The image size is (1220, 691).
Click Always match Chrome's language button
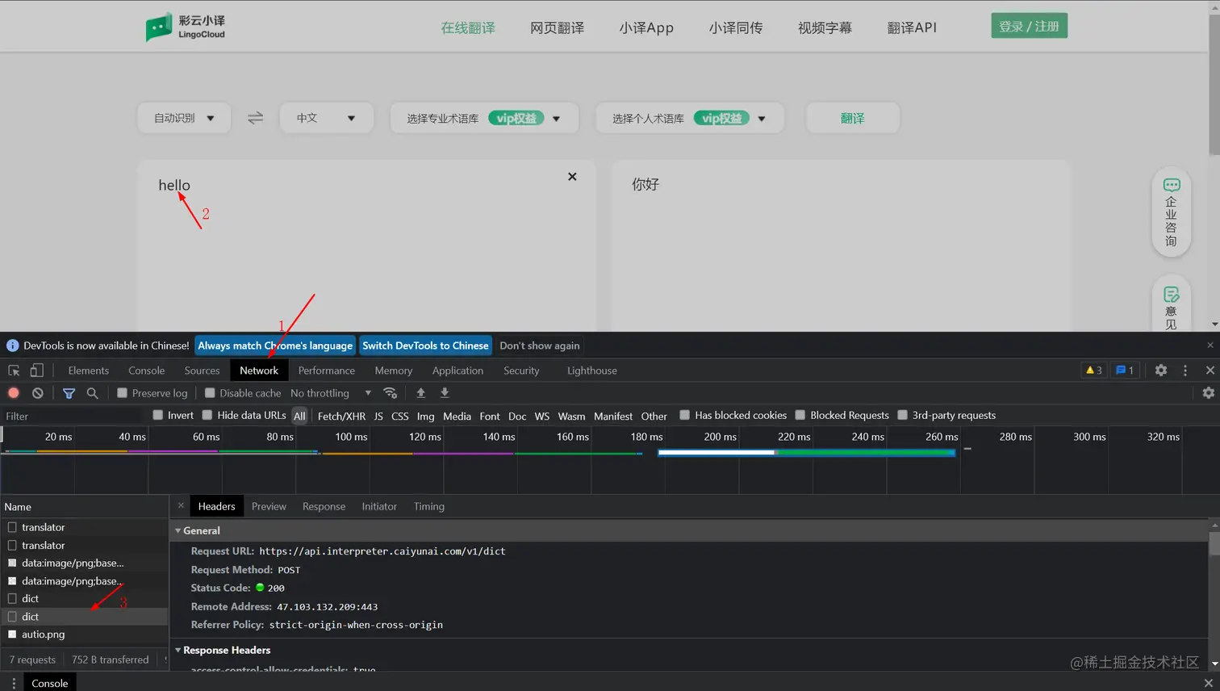pyautogui.click(x=275, y=345)
